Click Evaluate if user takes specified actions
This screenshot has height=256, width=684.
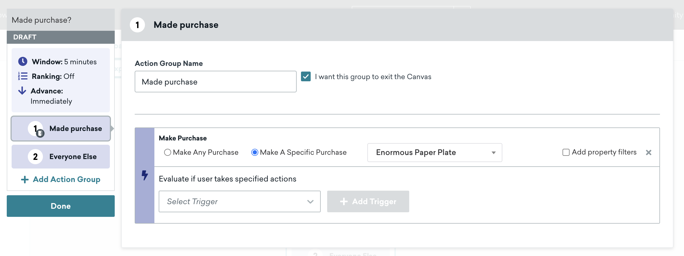(228, 179)
